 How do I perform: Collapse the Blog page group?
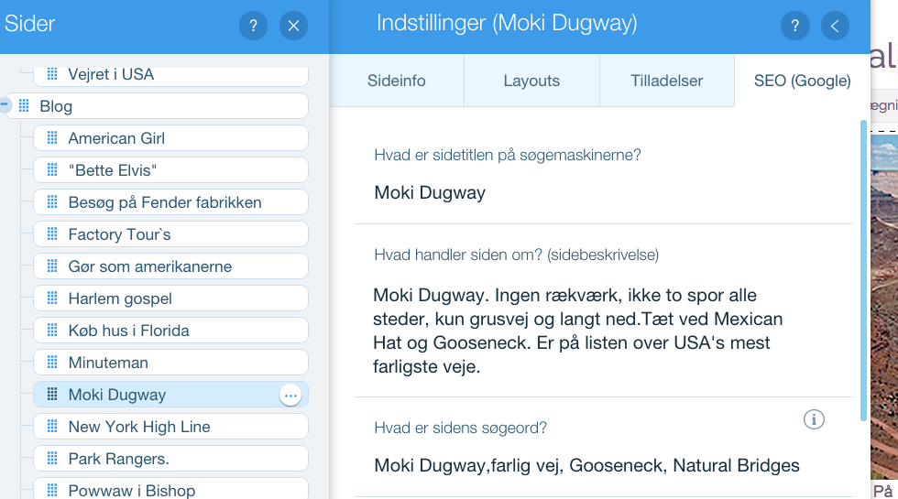point(4,104)
